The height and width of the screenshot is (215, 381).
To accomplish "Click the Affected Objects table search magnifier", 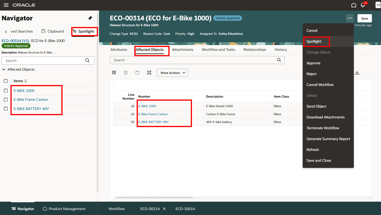I will click(x=279, y=60).
